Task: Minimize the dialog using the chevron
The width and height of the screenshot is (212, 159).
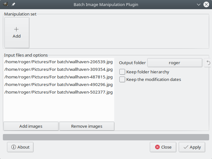Action: click(198, 5)
